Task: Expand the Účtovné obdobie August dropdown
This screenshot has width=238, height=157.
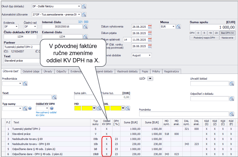Action: coord(149,55)
